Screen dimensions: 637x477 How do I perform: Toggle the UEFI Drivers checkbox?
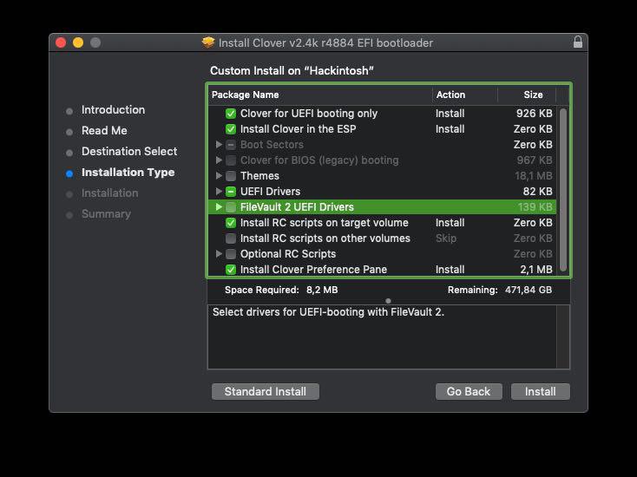(231, 191)
